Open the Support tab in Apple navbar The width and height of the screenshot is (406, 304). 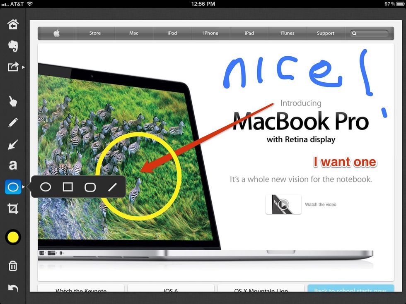(325, 33)
